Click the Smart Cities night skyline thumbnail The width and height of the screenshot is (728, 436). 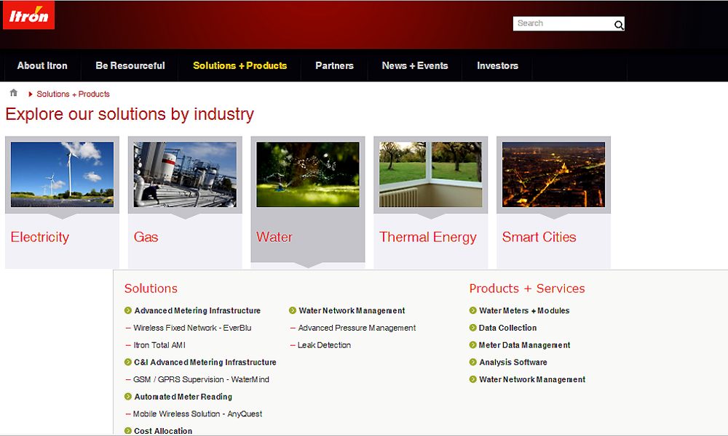click(553, 174)
